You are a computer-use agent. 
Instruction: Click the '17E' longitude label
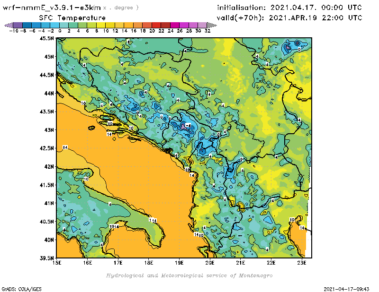(118, 263)
